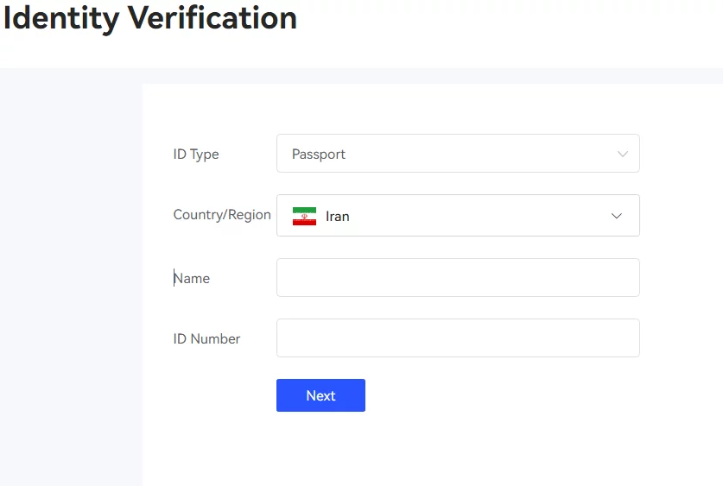Click the Identity Verification heading
Image resolution: width=723 pixels, height=486 pixels.
[150, 17]
